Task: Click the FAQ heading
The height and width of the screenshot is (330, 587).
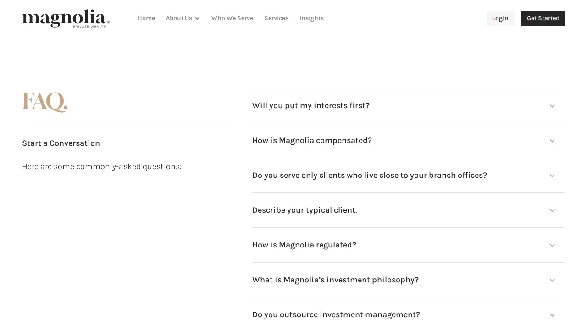Action: tap(45, 102)
